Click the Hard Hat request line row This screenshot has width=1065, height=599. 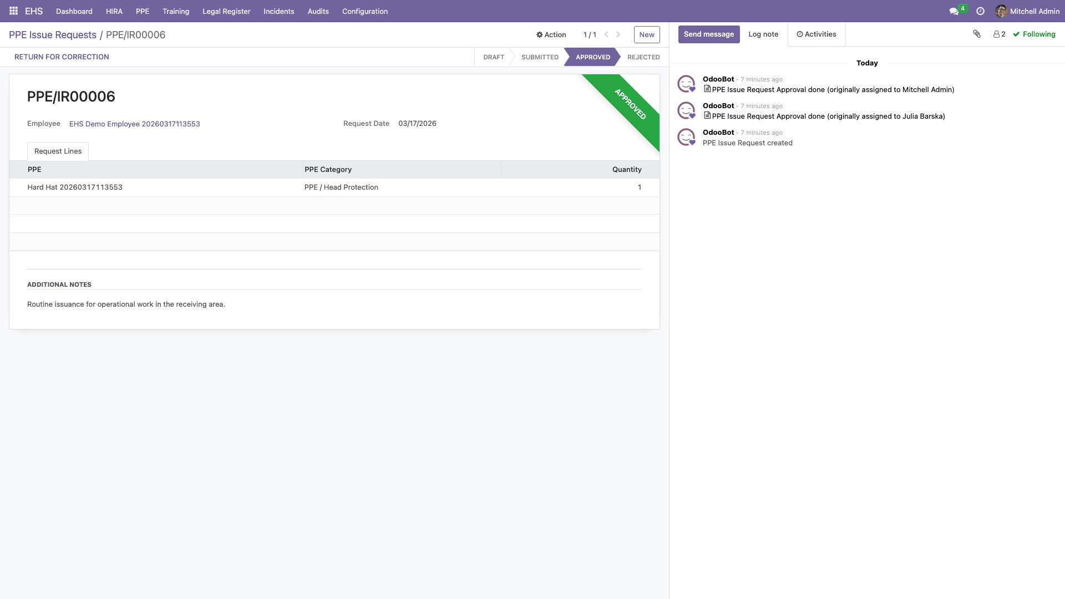click(x=75, y=187)
